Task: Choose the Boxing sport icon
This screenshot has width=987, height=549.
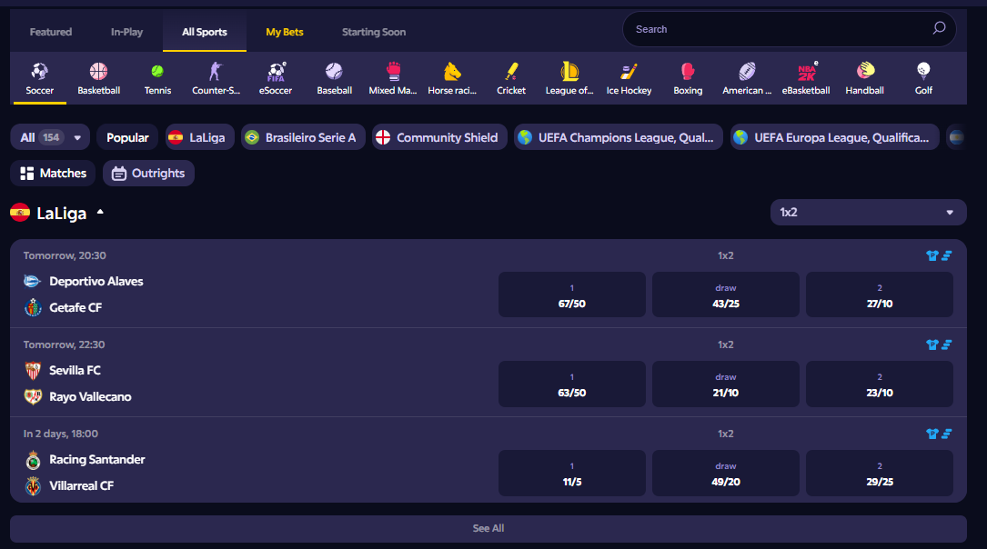Action: coord(688,71)
